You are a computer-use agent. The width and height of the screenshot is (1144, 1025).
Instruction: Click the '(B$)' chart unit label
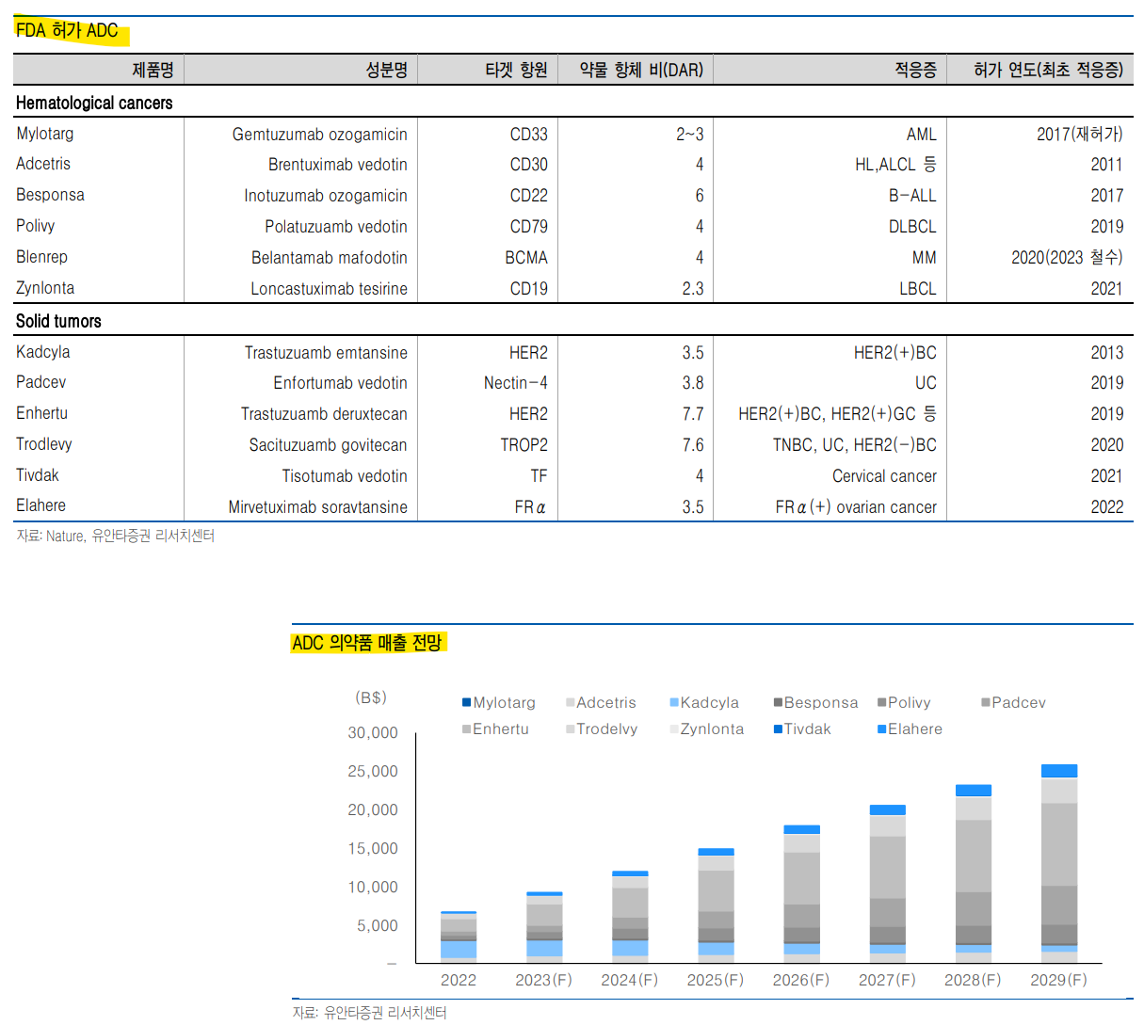[371, 697]
